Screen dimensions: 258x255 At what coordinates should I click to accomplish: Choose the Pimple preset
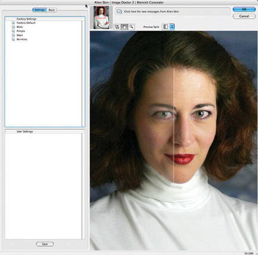pos(21,31)
